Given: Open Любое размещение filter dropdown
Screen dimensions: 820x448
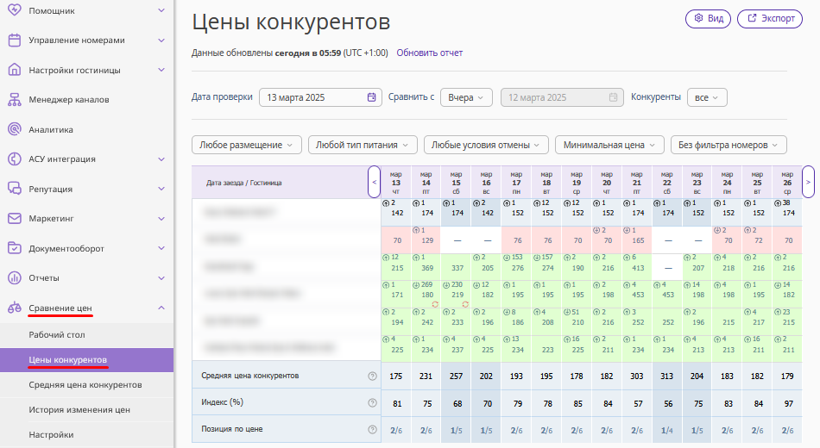Looking at the screenshot, I should pyautogui.click(x=247, y=145).
